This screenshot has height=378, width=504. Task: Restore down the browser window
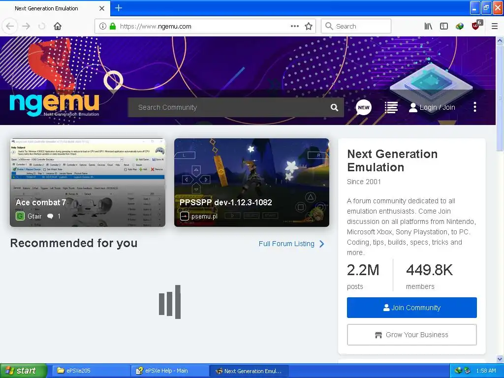pos(486,8)
